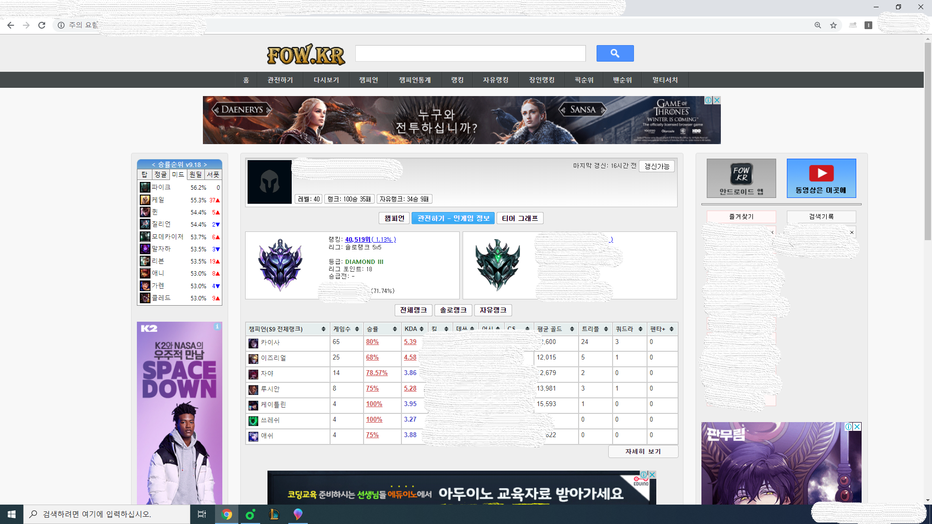This screenshot has width=932, height=524.
Task: Click the 카이사 champion icon in table
Action: 253,344
